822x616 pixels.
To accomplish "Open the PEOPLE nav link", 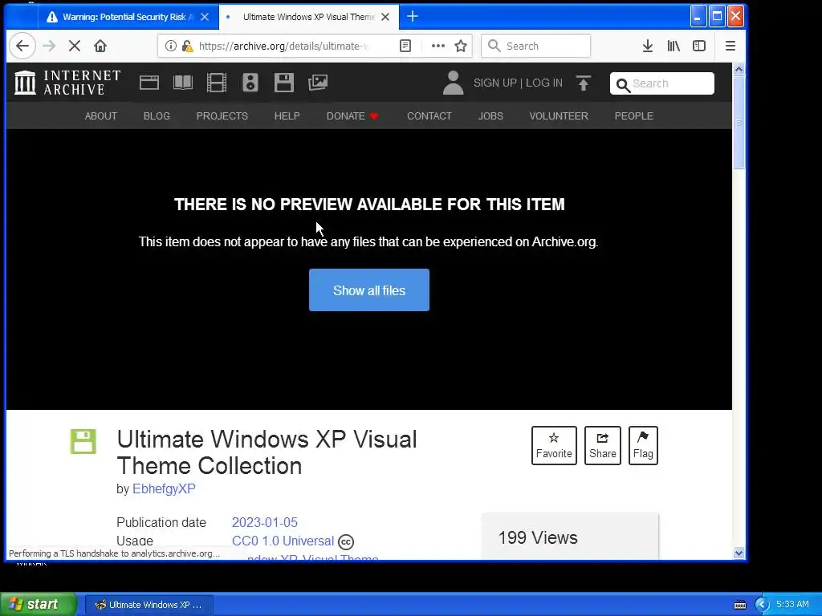I will [634, 115].
